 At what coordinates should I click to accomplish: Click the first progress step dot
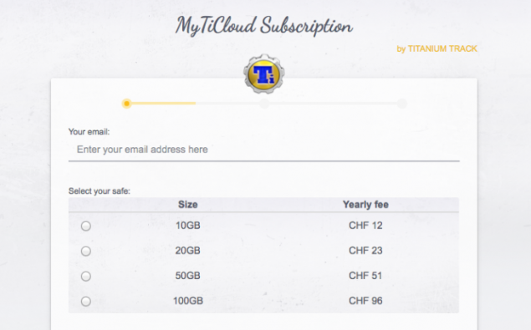point(126,104)
